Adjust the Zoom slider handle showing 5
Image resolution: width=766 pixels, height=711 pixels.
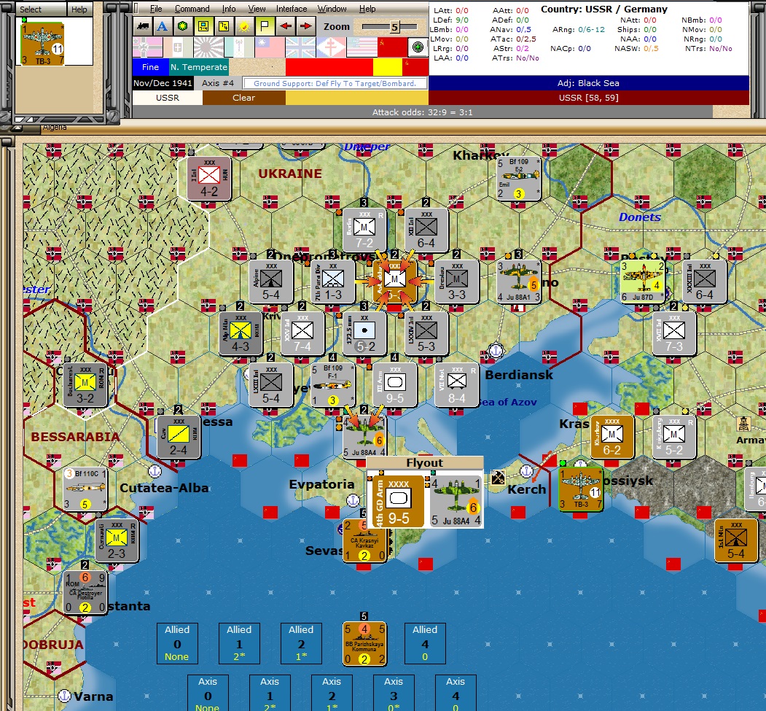(x=395, y=27)
